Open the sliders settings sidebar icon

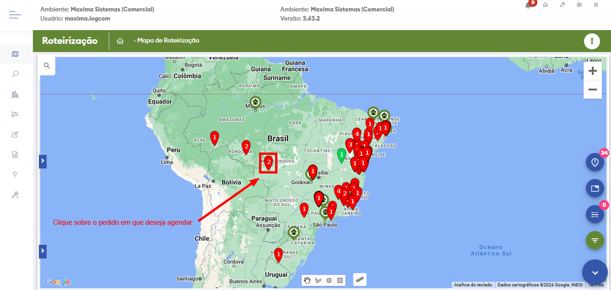[15, 114]
